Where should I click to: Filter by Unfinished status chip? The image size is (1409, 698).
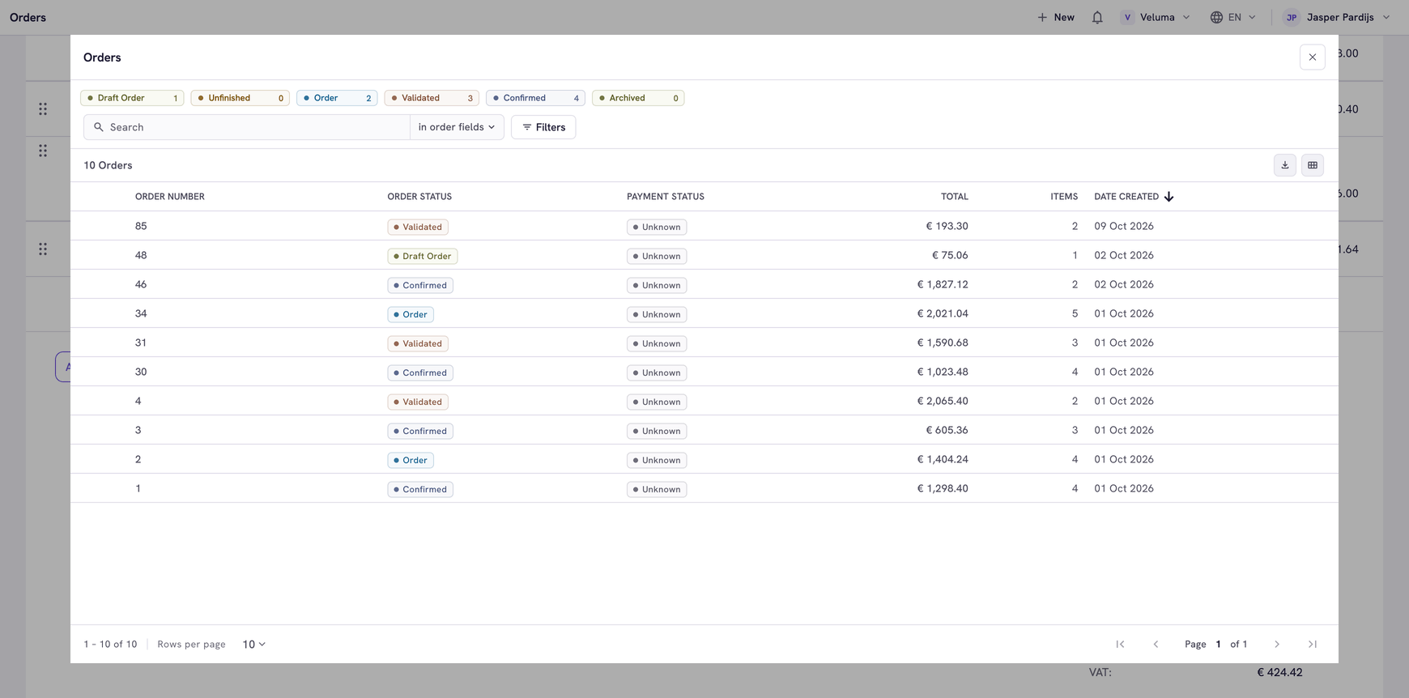click(x=240, y=98)
